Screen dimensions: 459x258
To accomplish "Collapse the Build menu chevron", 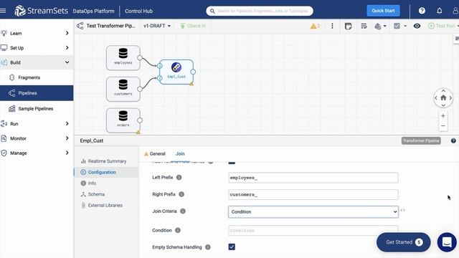I will (x=67, y=62).
